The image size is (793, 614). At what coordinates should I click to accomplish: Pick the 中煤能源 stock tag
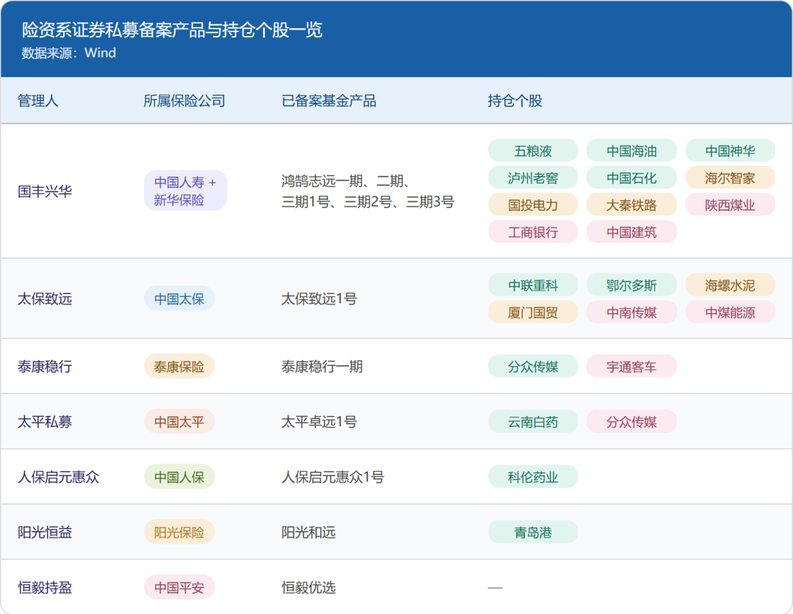tap(731, 313)
